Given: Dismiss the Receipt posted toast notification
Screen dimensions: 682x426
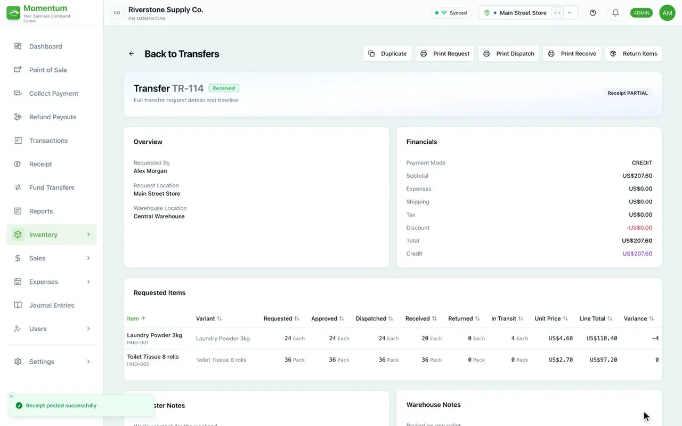Looking at the screenshot, I should 12,396.
